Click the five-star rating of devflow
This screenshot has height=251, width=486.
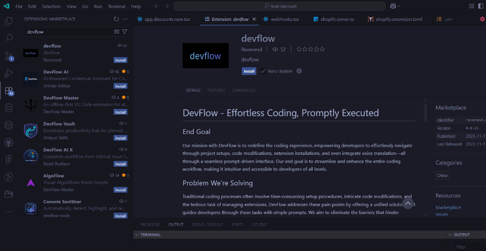(x=310, y=49)
